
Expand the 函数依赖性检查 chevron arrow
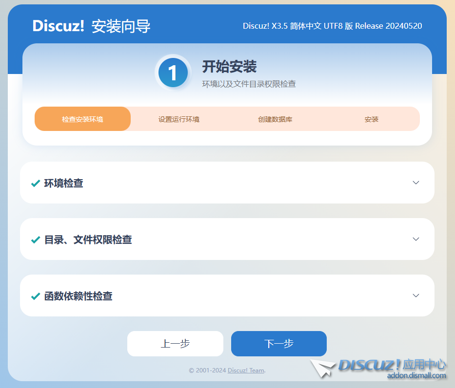coord(416,296)
